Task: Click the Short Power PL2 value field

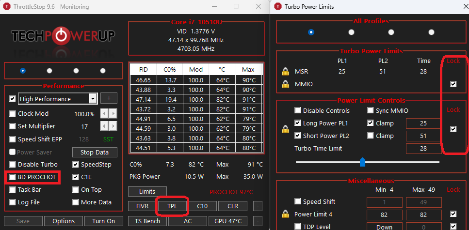Action: pyautogui.click(x=423, y=136)
